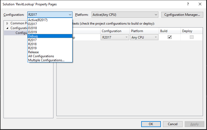207x130 pixels.
Task: Click the help question mark icon
Action: click(x=188, y=4)
